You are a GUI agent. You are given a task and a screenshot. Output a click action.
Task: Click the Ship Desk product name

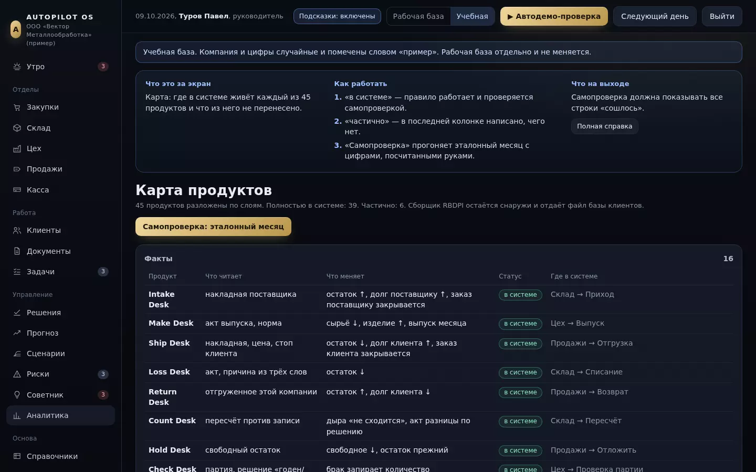(169, 343)
